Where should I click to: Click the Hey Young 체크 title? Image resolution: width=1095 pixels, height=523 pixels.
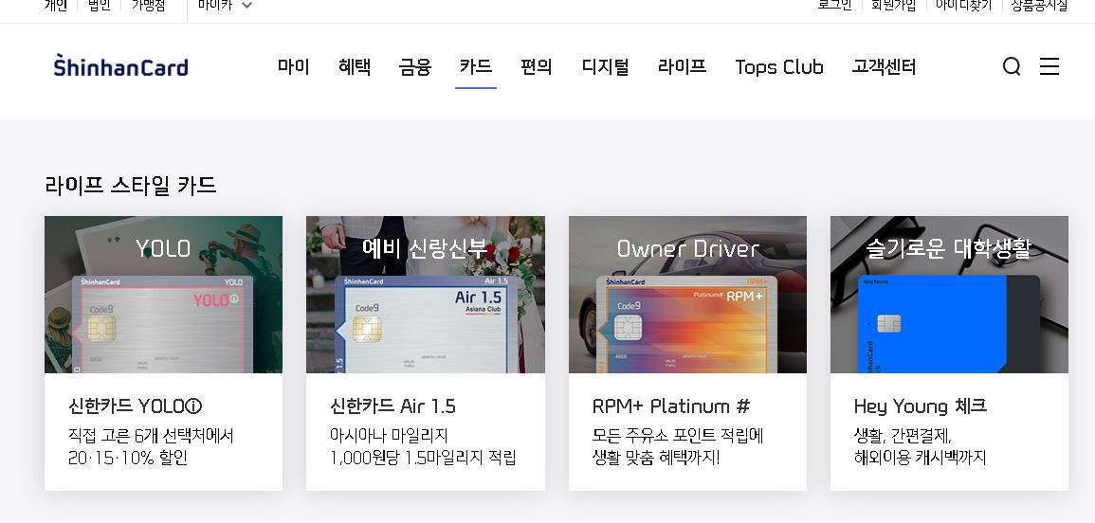click(920, 406)
